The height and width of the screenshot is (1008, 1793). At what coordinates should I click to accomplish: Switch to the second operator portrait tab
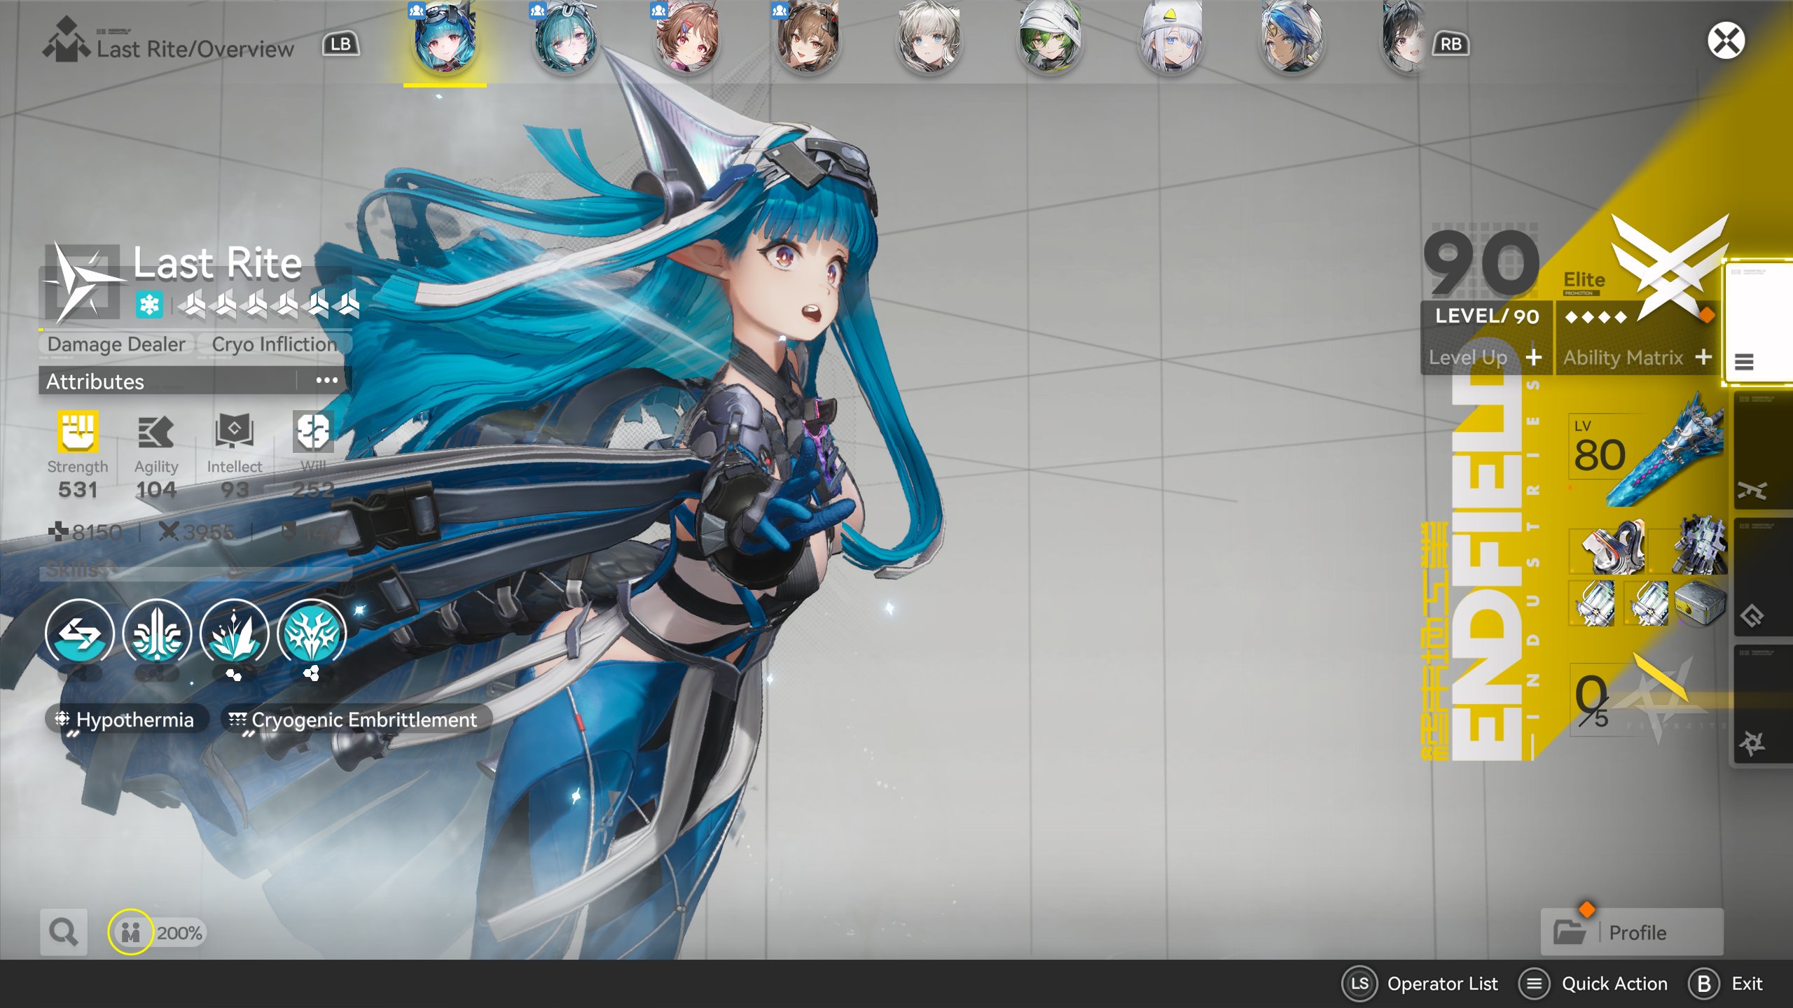tap(566, 39)
